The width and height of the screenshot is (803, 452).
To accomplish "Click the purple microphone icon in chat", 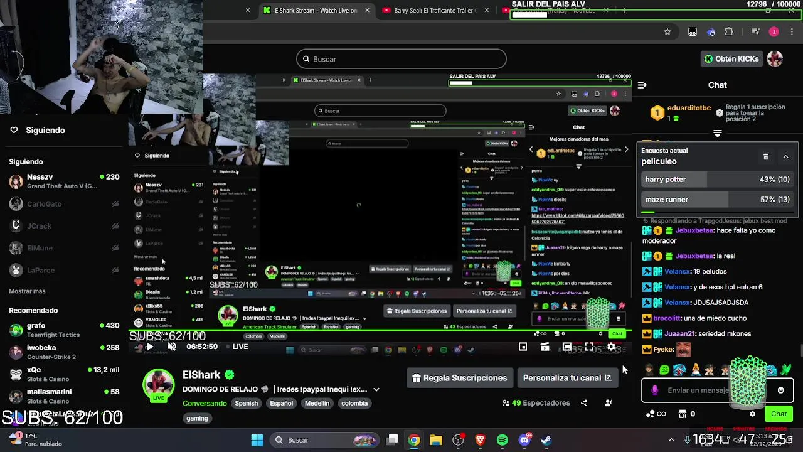I will (x=655, y=390).
